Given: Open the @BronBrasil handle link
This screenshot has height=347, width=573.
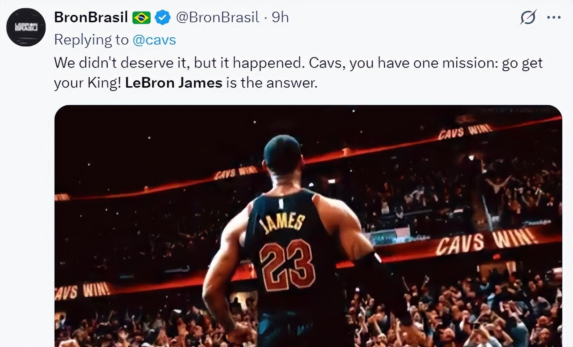Looking at the screenshot, I should (x=217, y=18).
